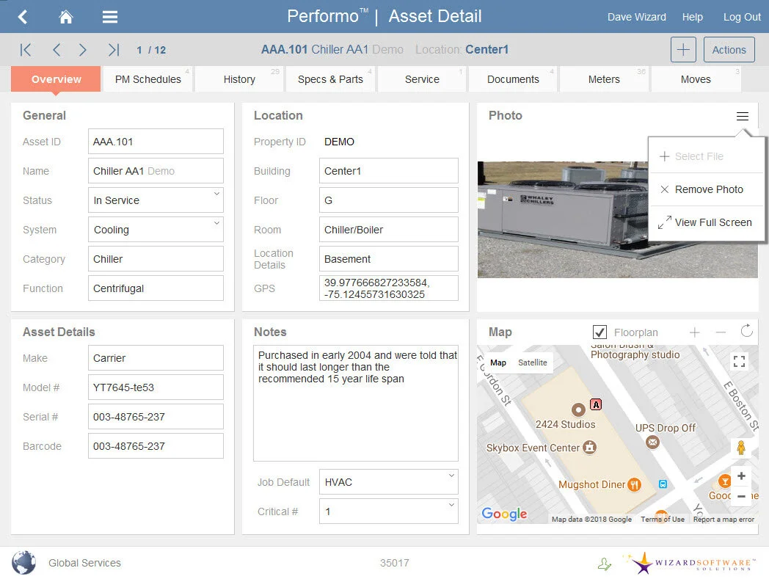Image resolution: width=769 pixels, height=579 pixels.
Task: Open the Photo panel menu icon
Action: click(742, 116)
